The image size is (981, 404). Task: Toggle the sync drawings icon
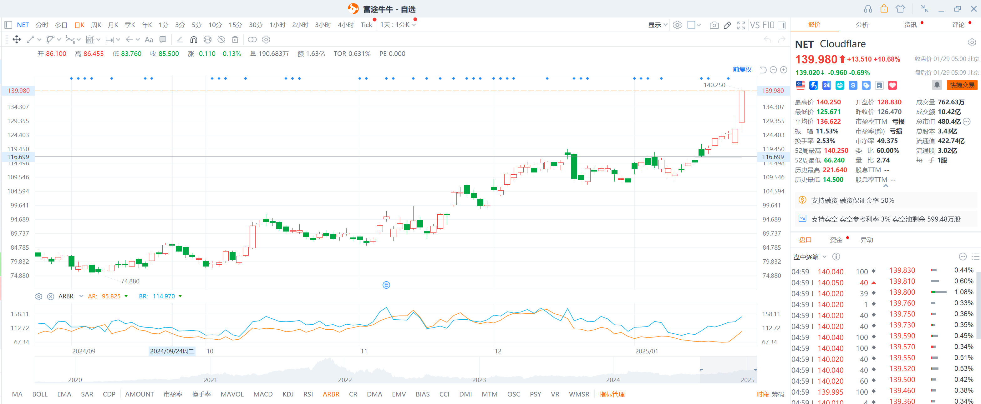[x=207, y=40]
